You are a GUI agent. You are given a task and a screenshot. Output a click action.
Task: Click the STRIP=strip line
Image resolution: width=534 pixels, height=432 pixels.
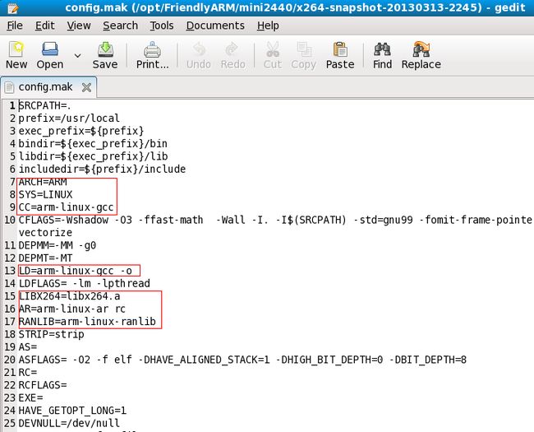point(51,334)
